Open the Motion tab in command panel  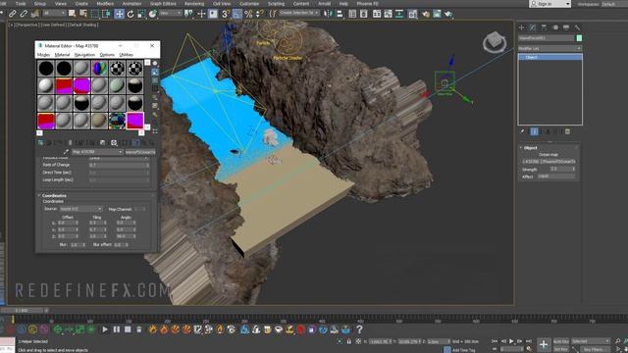coord(555,27)
